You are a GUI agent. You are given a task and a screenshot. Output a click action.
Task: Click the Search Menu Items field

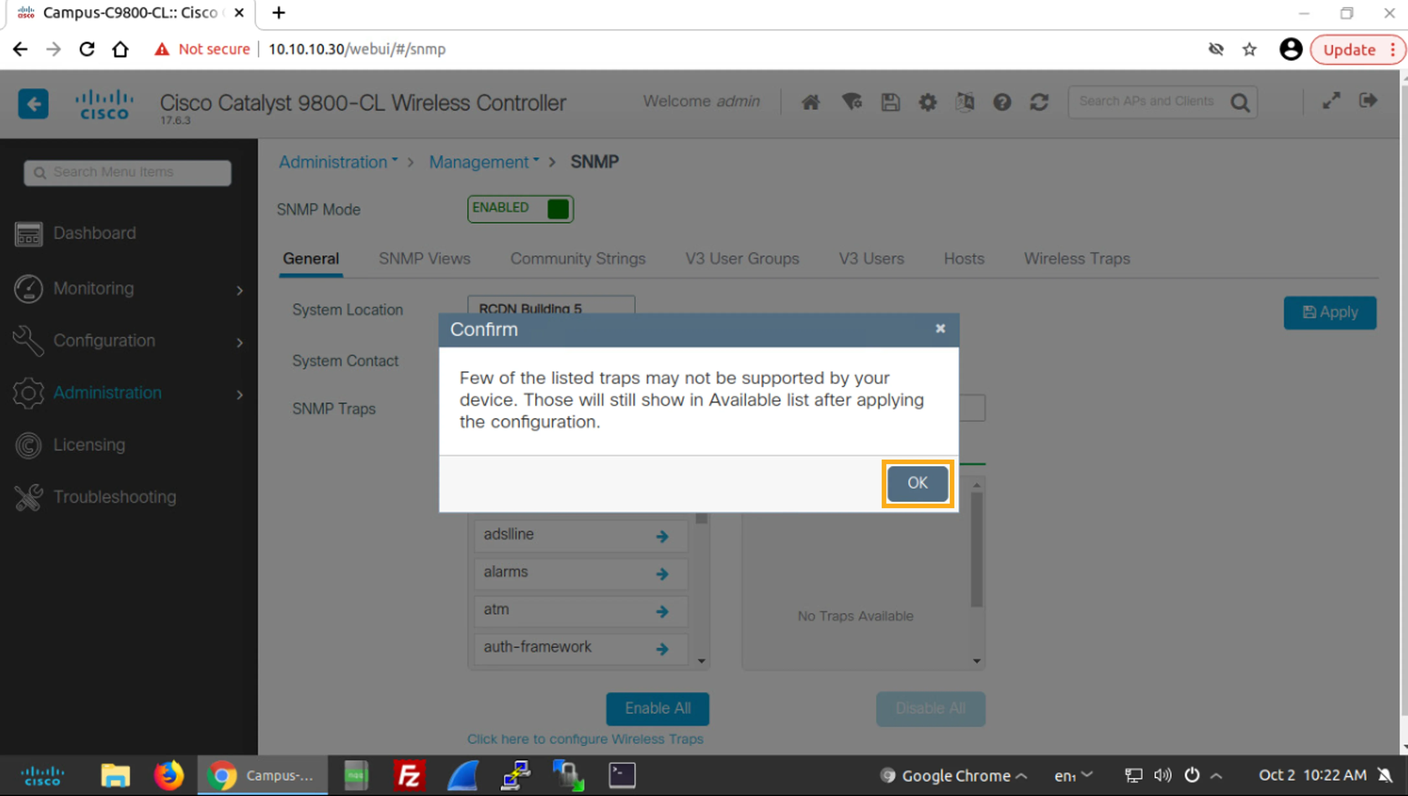127,173
